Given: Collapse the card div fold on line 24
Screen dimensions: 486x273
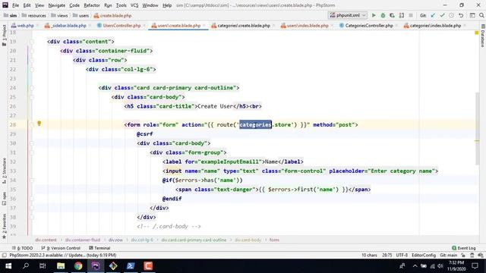Looking at the screenshot, I should tap(32, 88).
